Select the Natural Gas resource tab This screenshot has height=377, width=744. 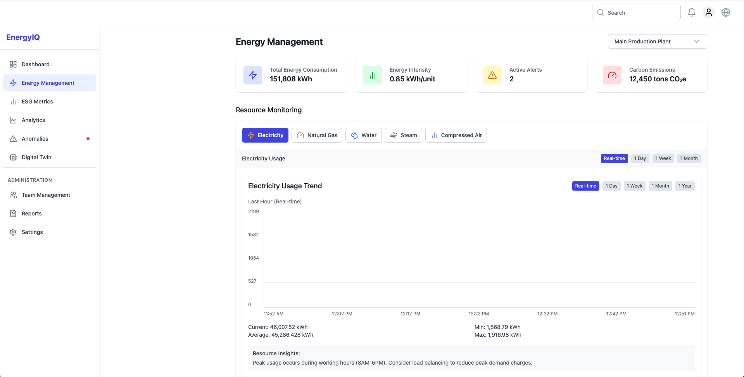coord(317,135)
